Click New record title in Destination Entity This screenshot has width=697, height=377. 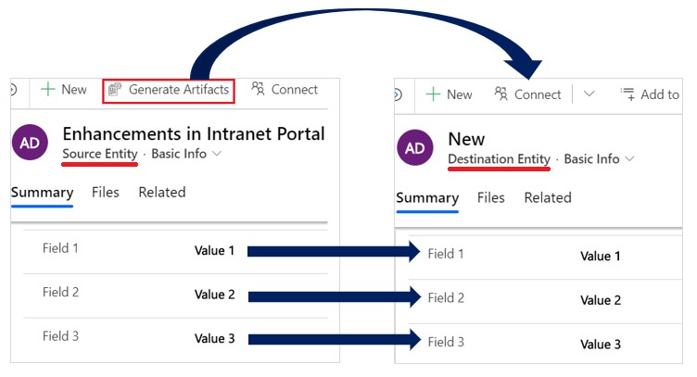point(466,140)
